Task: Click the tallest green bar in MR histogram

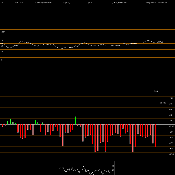Action: pos(75,120)
